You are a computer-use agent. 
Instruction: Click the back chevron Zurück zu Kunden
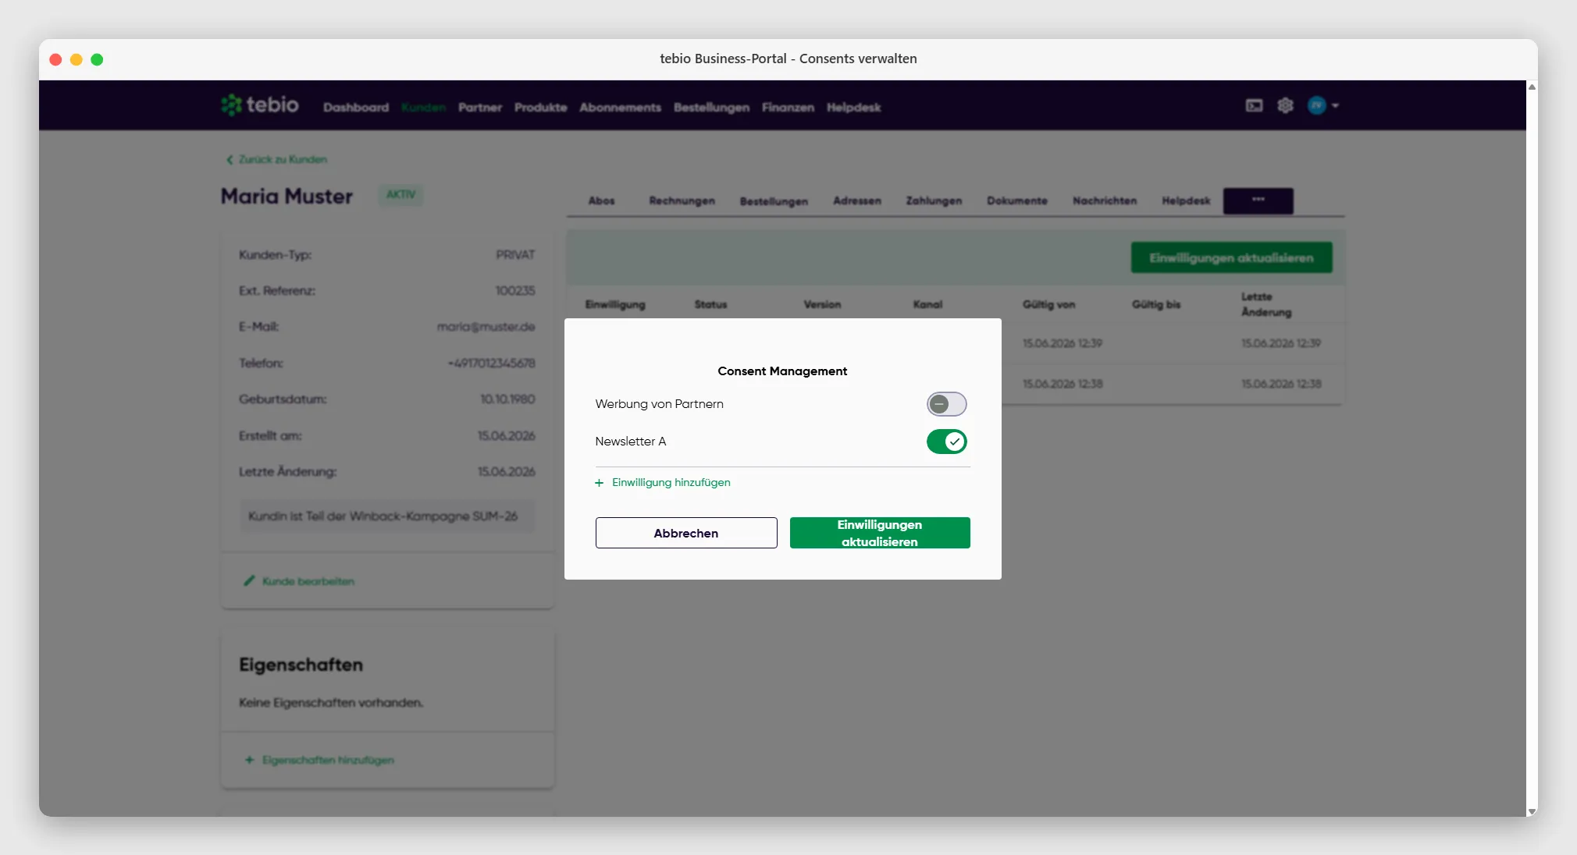click(230, 159)
